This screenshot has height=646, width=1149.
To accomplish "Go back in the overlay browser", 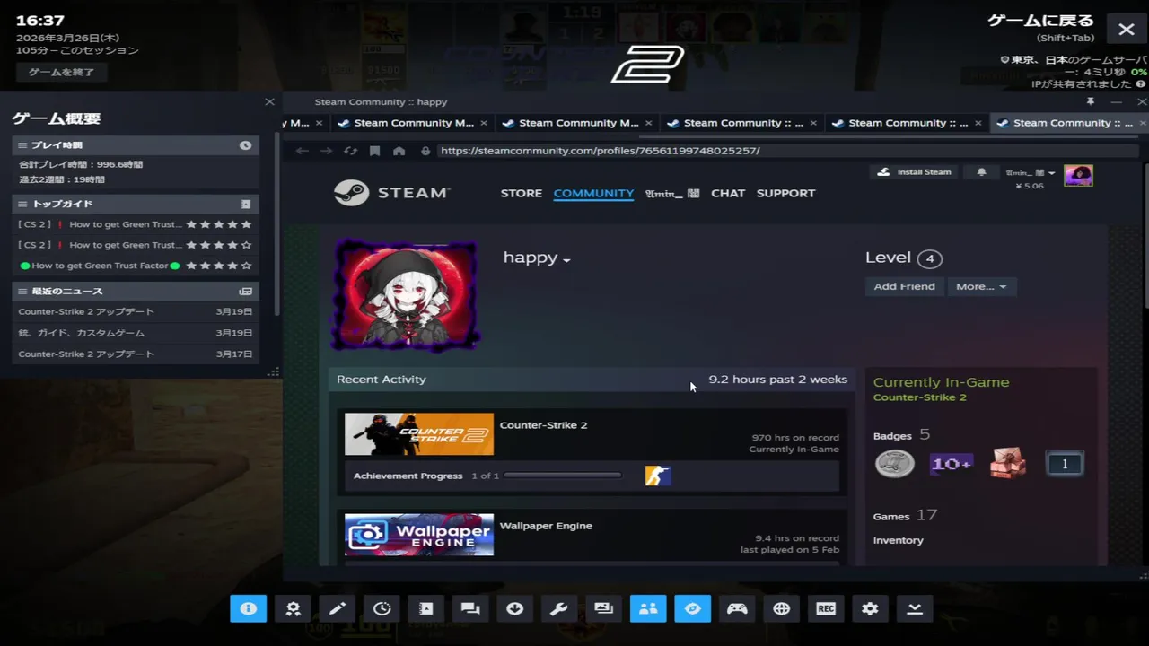I will pyautogui.click(x=302, y=151).
